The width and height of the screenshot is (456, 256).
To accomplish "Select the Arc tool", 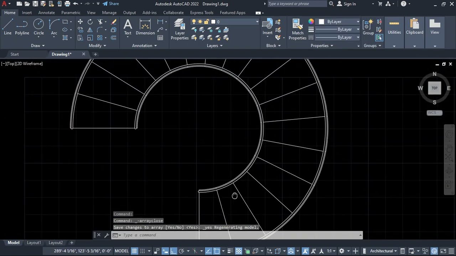I will (x=54, y=27).
